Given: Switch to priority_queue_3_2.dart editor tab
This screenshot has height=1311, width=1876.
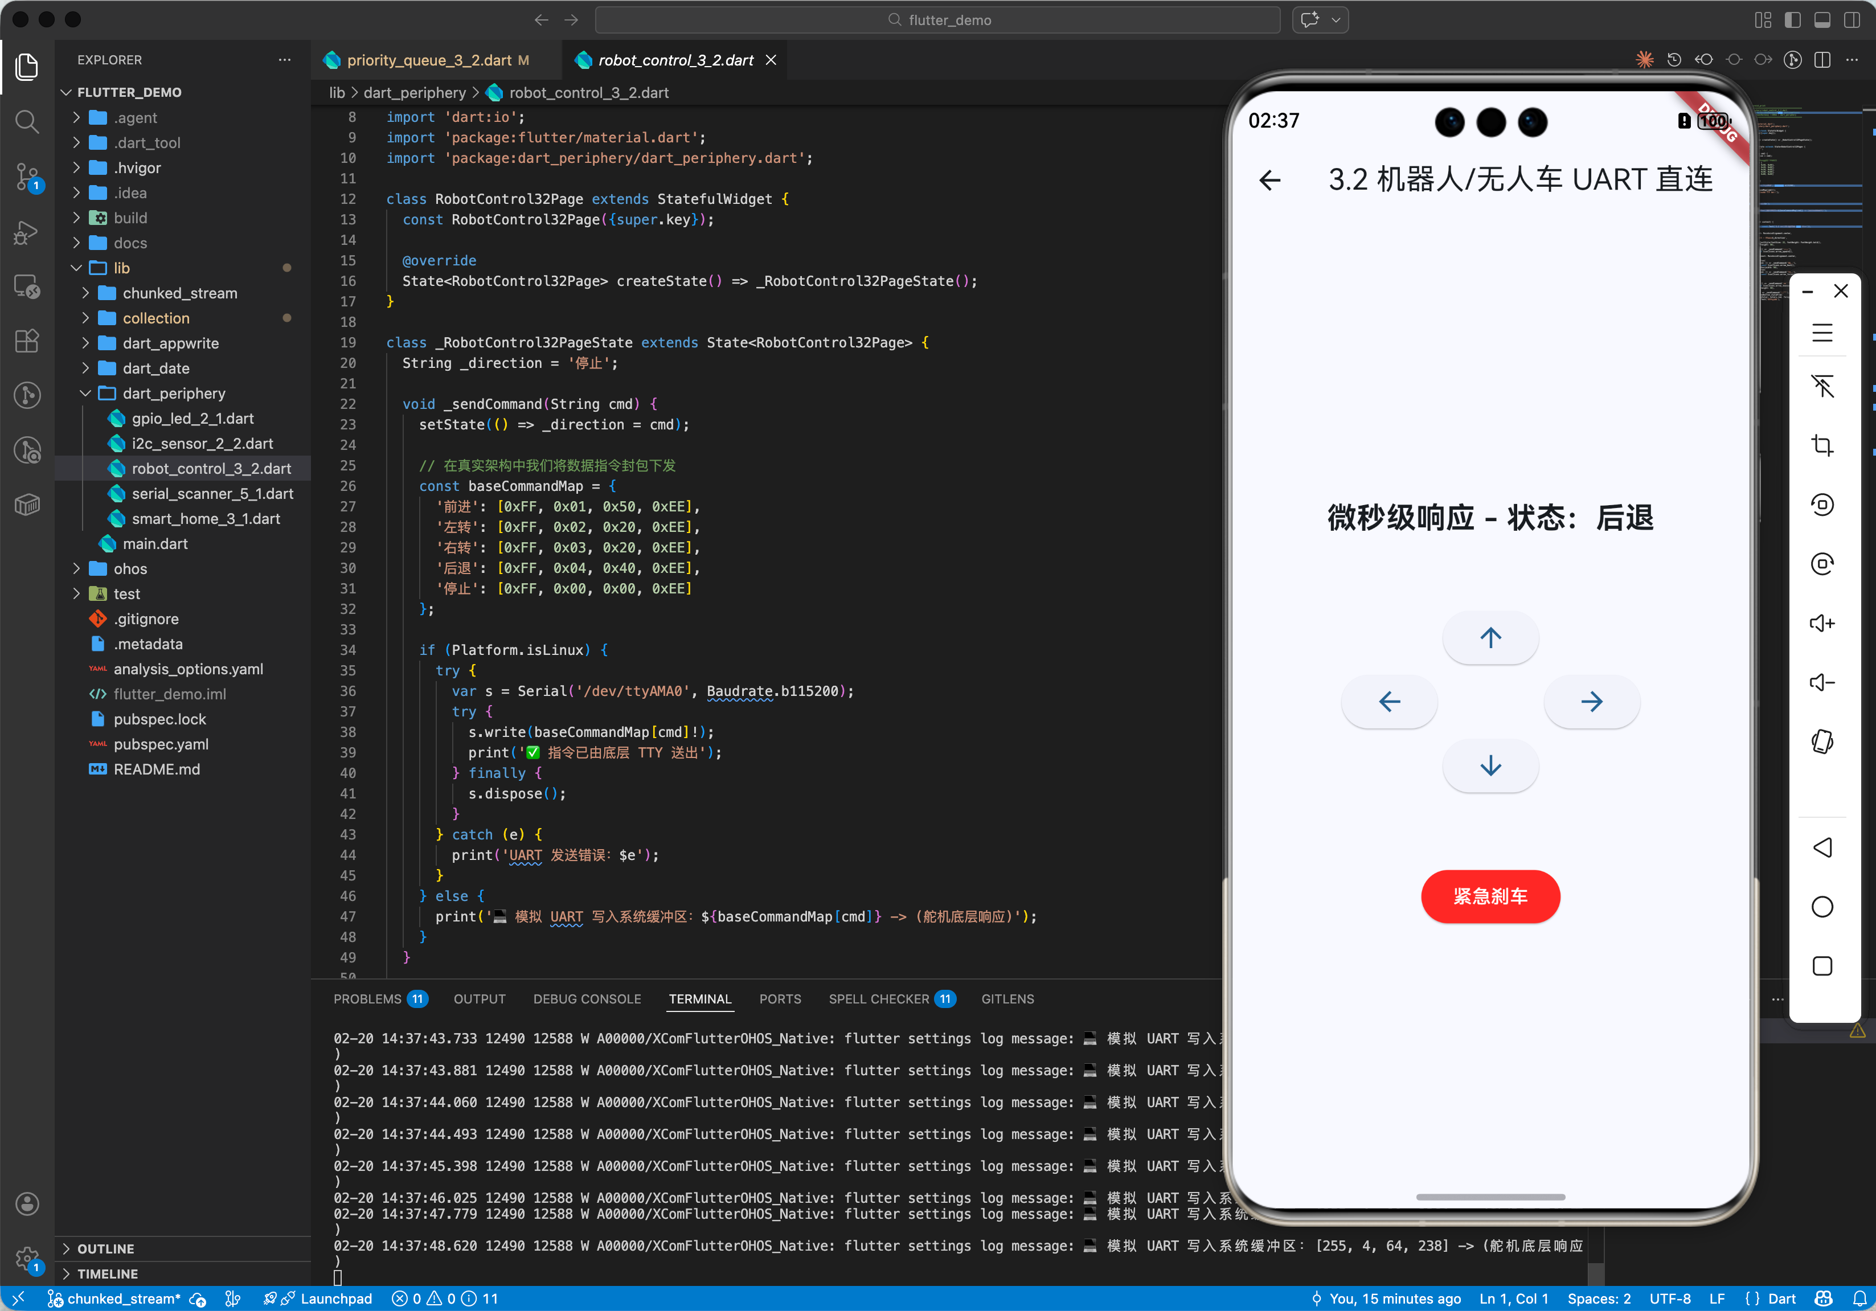Looking at the screenshot, I should click(x=428, y=60).
